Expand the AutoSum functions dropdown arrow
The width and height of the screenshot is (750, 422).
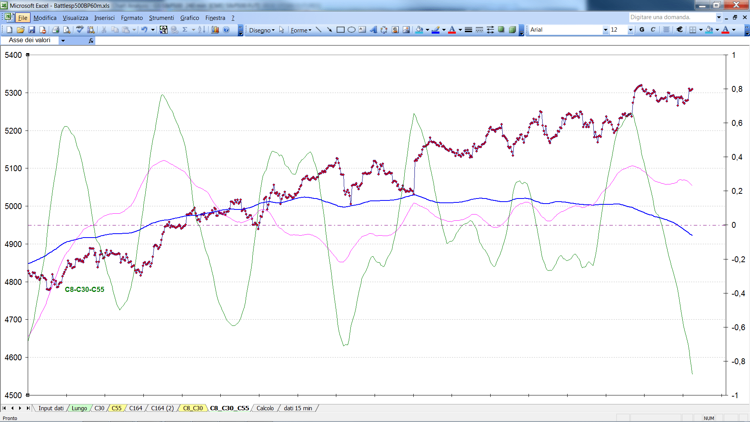pos(193,30)
